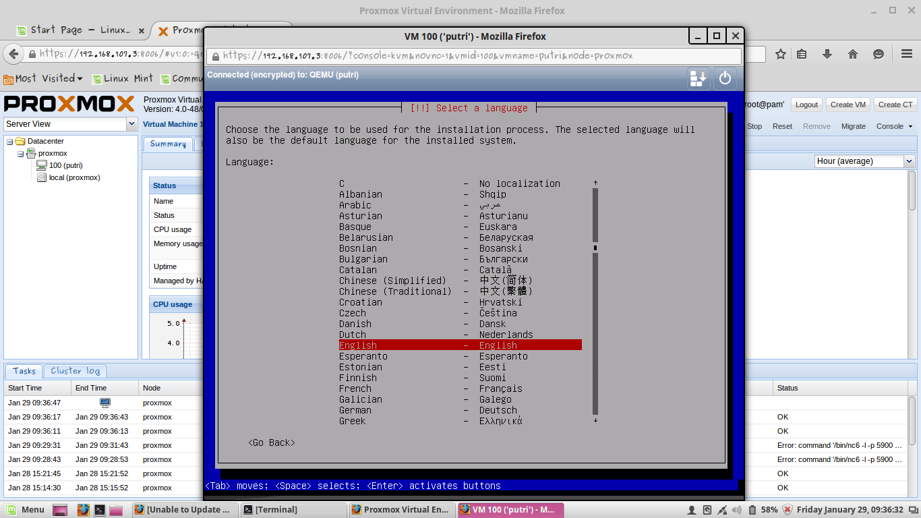Select Dutch in the language list

[460, 335]
